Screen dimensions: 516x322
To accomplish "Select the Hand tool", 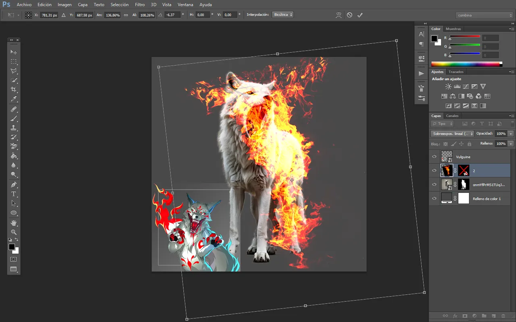I will pyautogui.click(x=14, y=223).
